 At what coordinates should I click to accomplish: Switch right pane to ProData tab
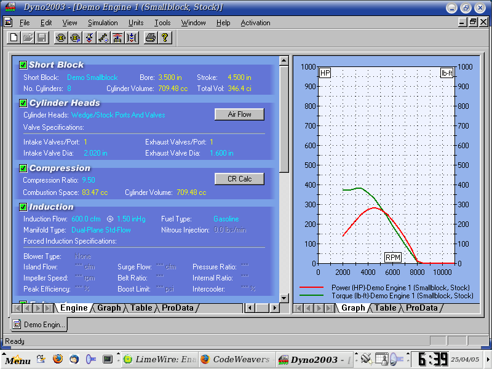[x=421, y=308]
